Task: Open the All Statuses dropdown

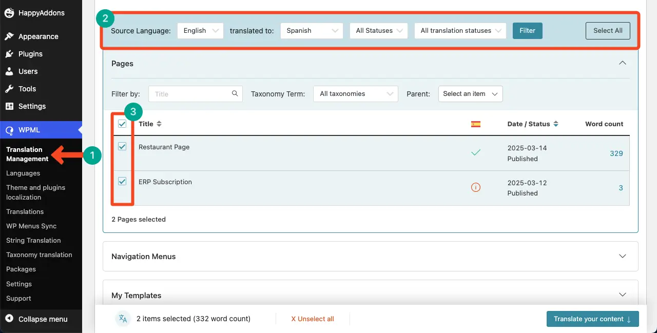Action: coord(379,30)
